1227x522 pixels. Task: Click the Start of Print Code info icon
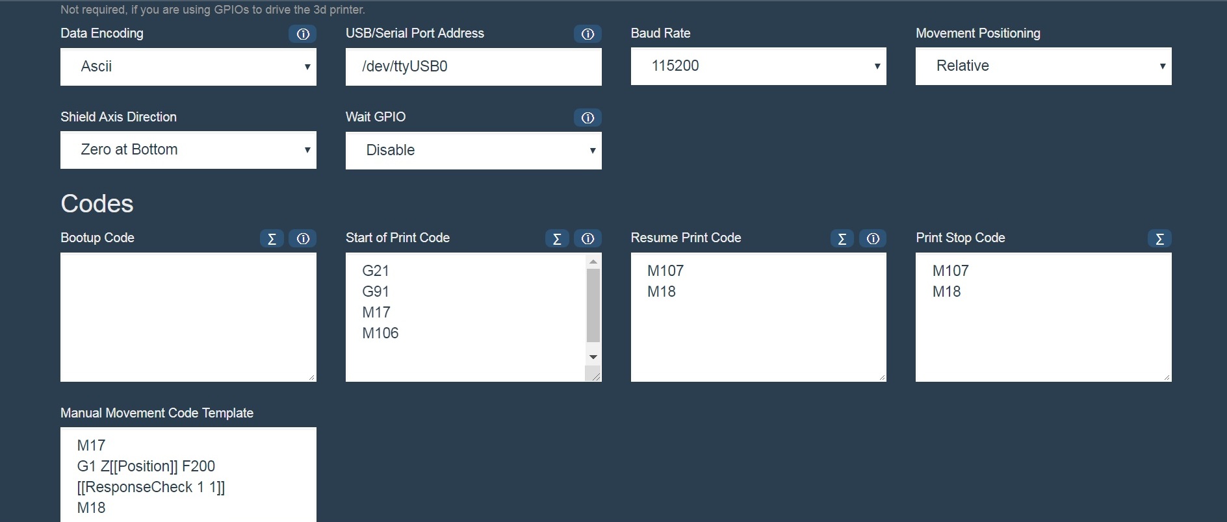point(588,238)
